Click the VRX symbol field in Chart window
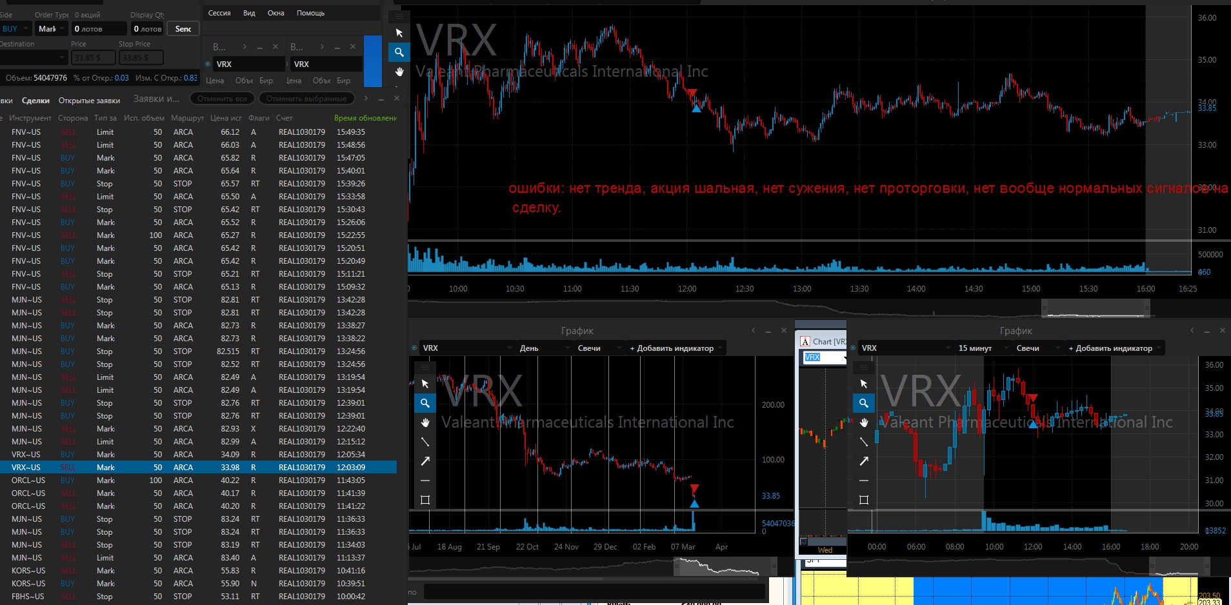The image size is (1231, 605). pos(825,357)
